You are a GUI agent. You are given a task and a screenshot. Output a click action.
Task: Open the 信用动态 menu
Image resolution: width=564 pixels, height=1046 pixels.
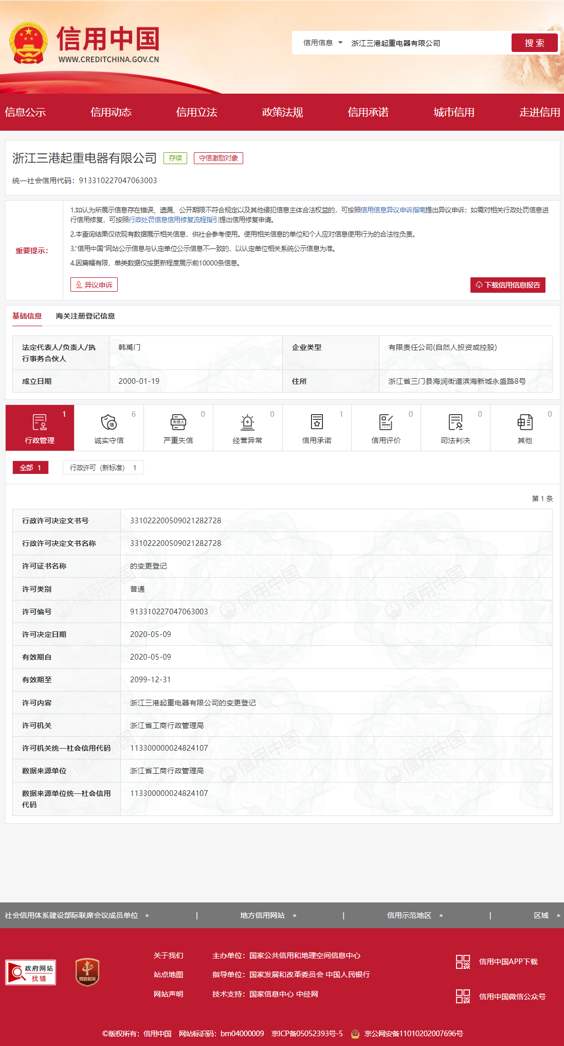click(x=111, y=112)
